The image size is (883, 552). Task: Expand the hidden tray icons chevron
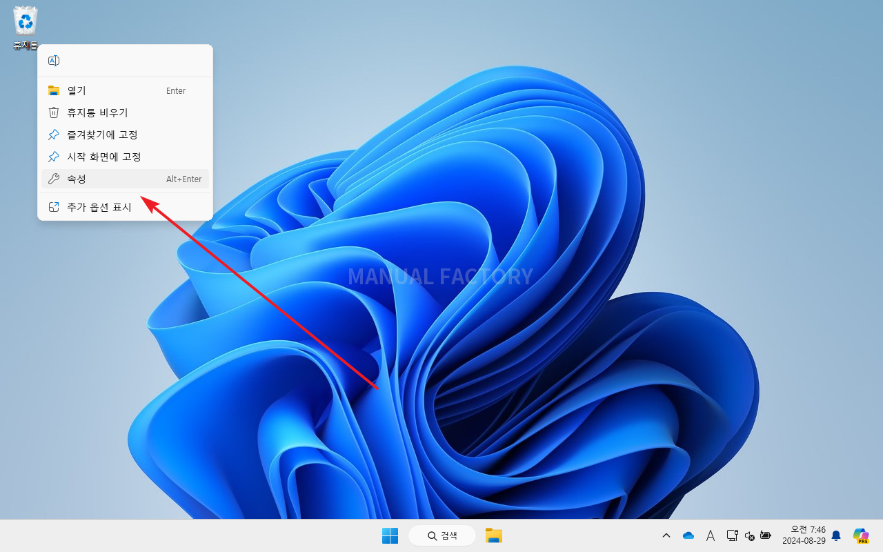click(x=666, y=535)
